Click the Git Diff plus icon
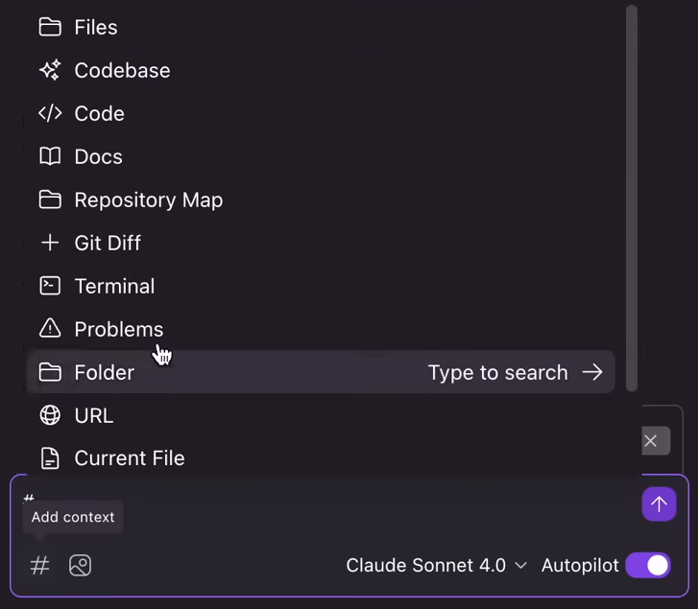Image resolution: width=698 pixels, height=609 pixels. 50,243
